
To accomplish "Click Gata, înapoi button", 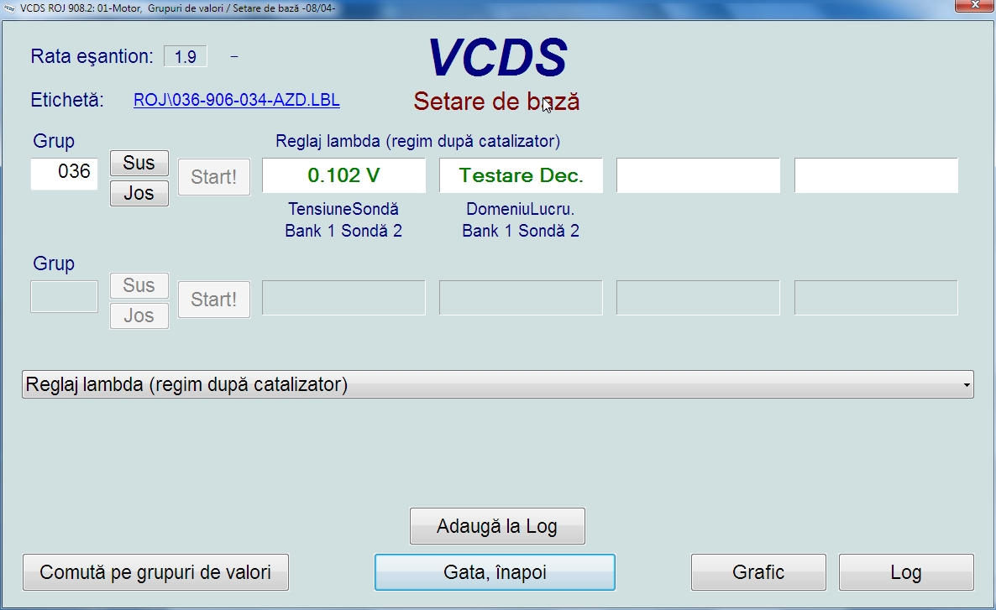I will (495, 572).
